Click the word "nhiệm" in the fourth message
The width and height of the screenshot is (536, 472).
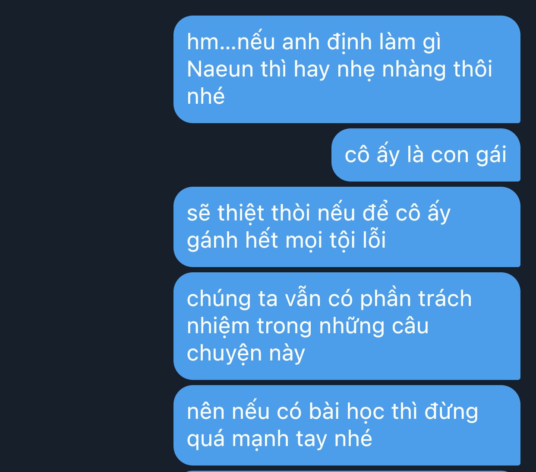(x=218, y=326)
